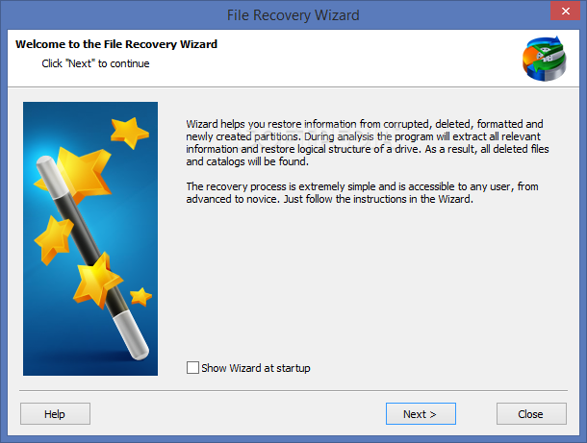The height and width of the screenshot is (443, 587).
Task: Click the large gold star at wand tip
Action: click(81, 174)
